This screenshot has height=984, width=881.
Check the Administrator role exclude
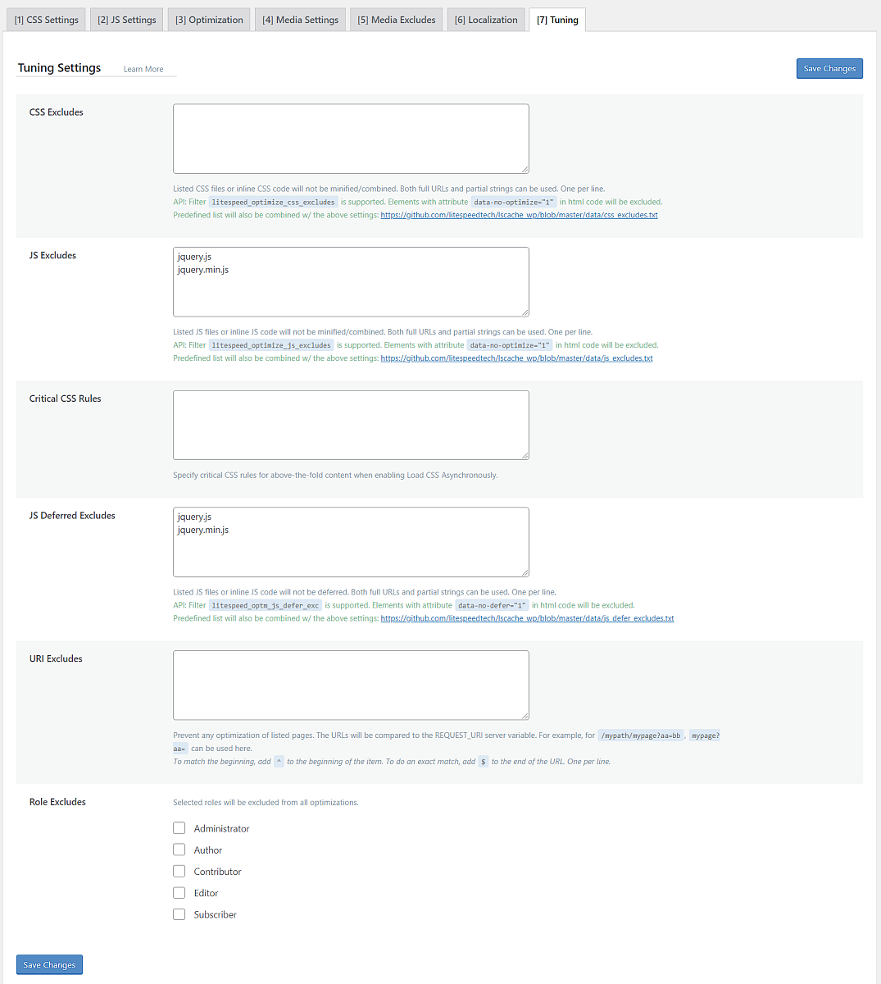pos(179,828)
